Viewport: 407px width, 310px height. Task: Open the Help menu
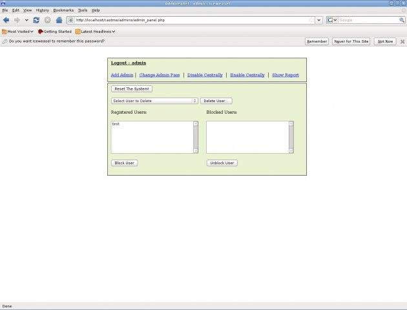pos(96,10)
